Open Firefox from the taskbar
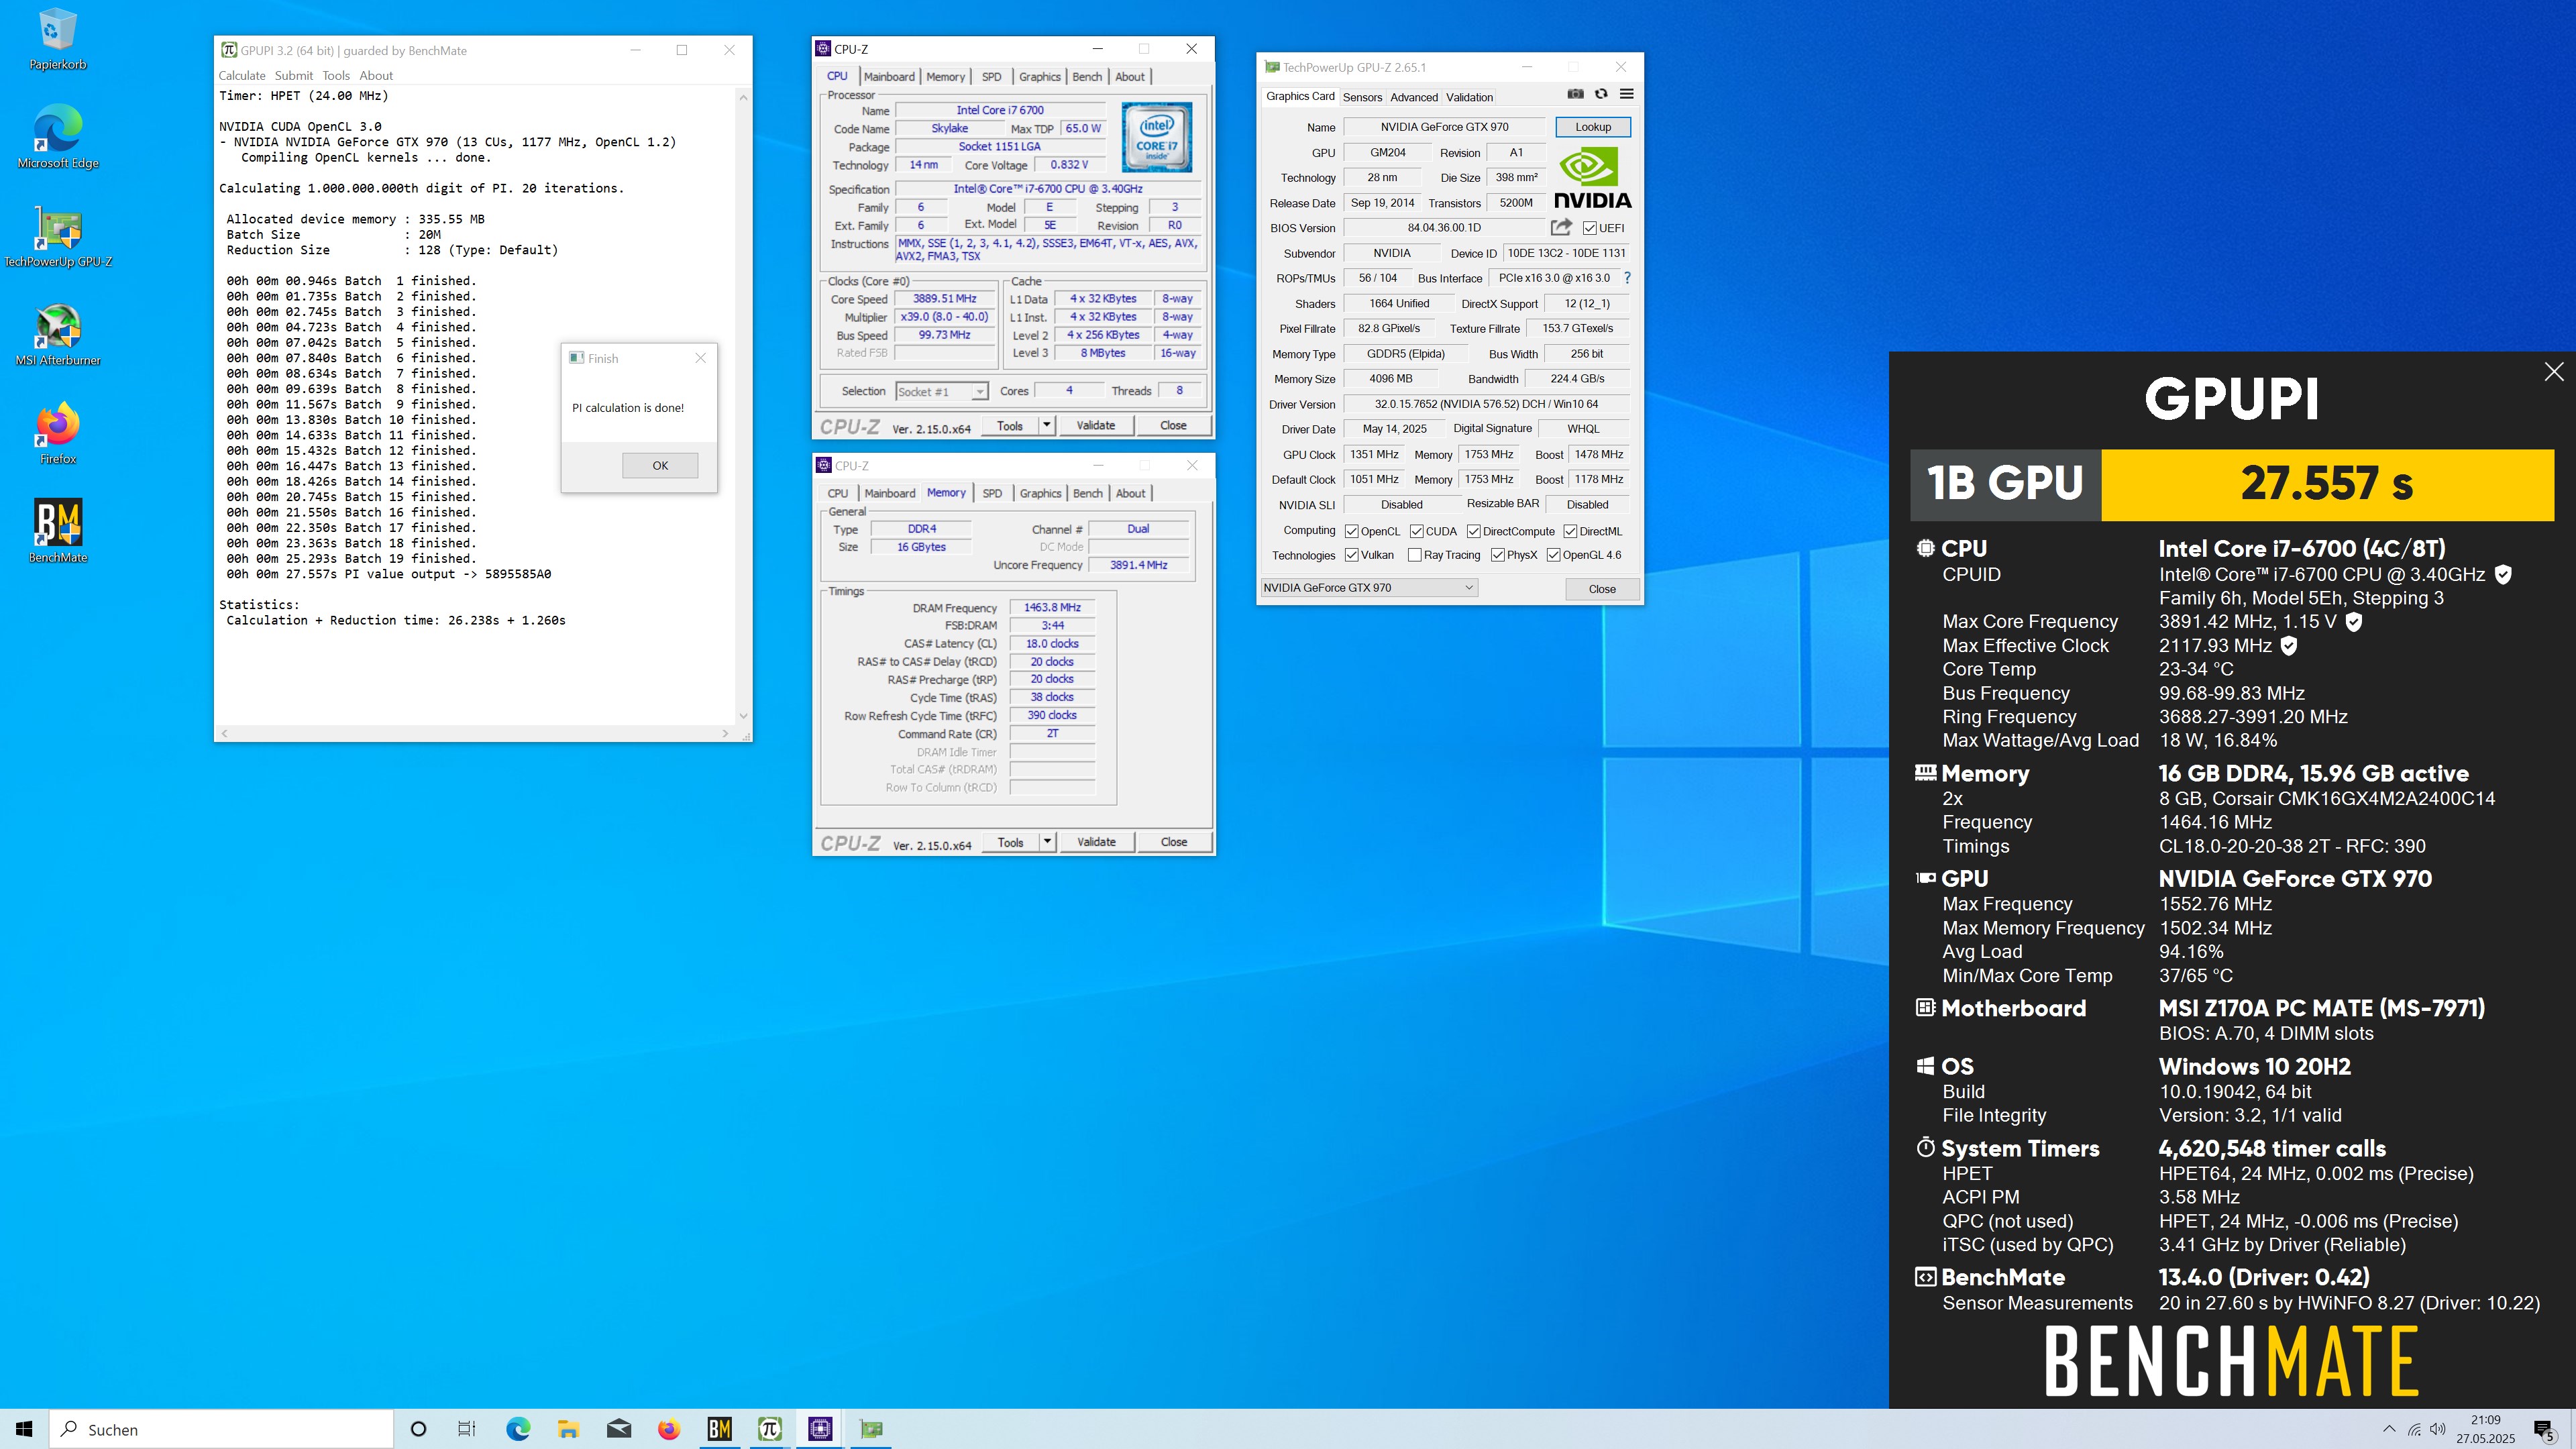Screen dimensions: 2576x1449 (669, 1429)
